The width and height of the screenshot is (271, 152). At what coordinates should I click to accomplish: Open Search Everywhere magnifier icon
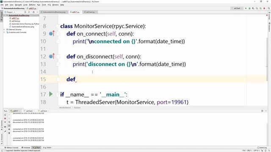coord(269,8)
